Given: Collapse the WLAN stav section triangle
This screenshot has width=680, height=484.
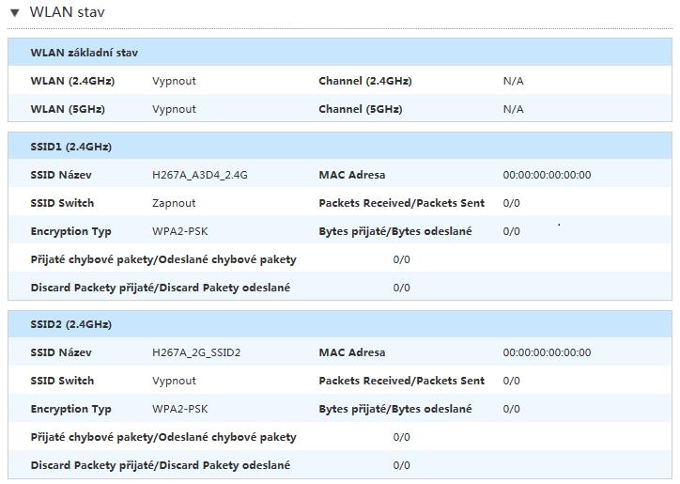Looking at the screenshot, I should point(15,13).
